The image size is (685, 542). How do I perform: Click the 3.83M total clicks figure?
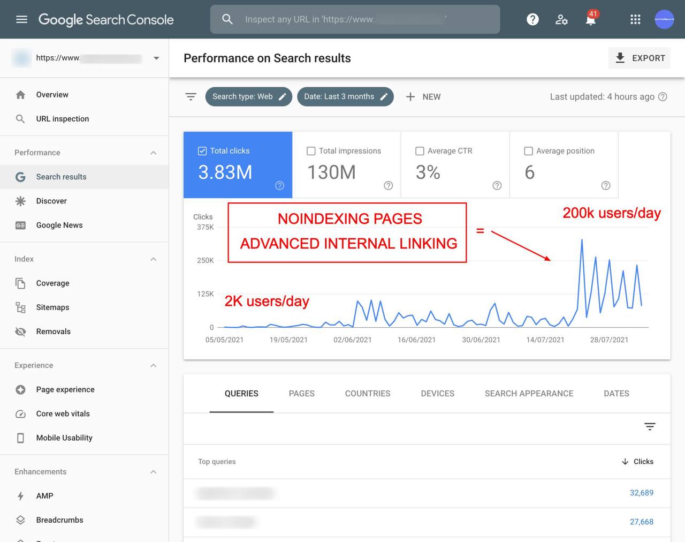click(x=225, y=172)
